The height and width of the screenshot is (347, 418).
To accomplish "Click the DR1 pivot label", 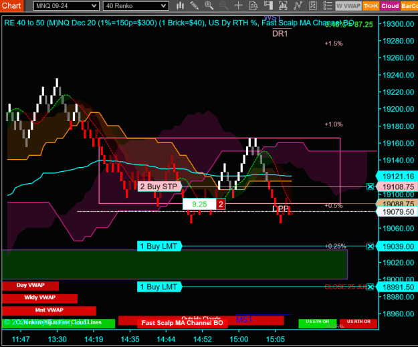I will (280, 33).
